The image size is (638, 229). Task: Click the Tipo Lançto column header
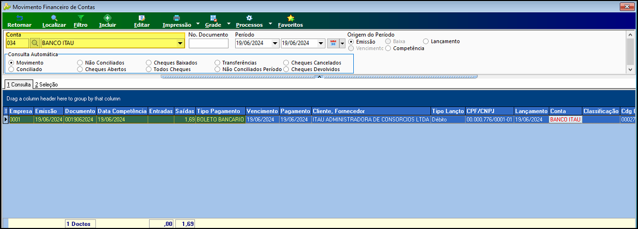click(448, 111)
